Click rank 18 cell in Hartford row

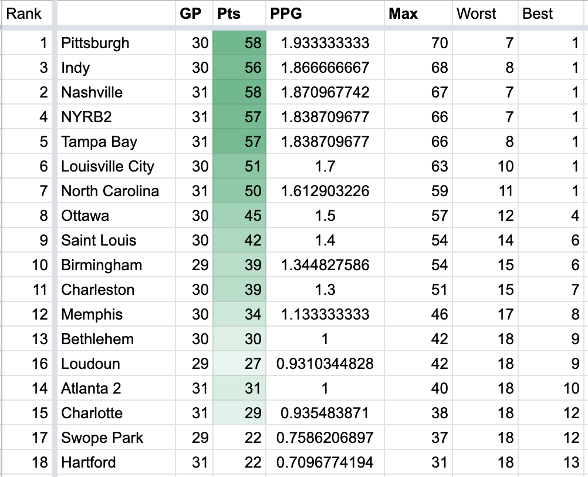coord(26,462)
